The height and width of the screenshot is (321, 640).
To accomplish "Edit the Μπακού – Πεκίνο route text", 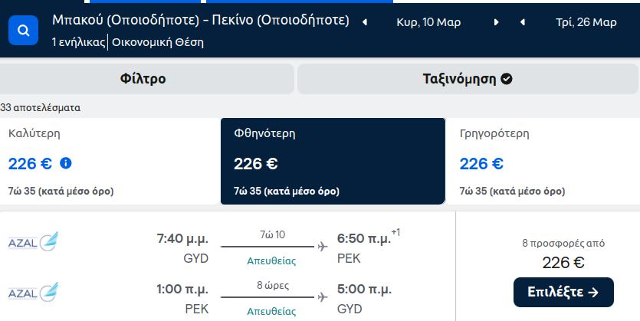I will pos(201,20).
